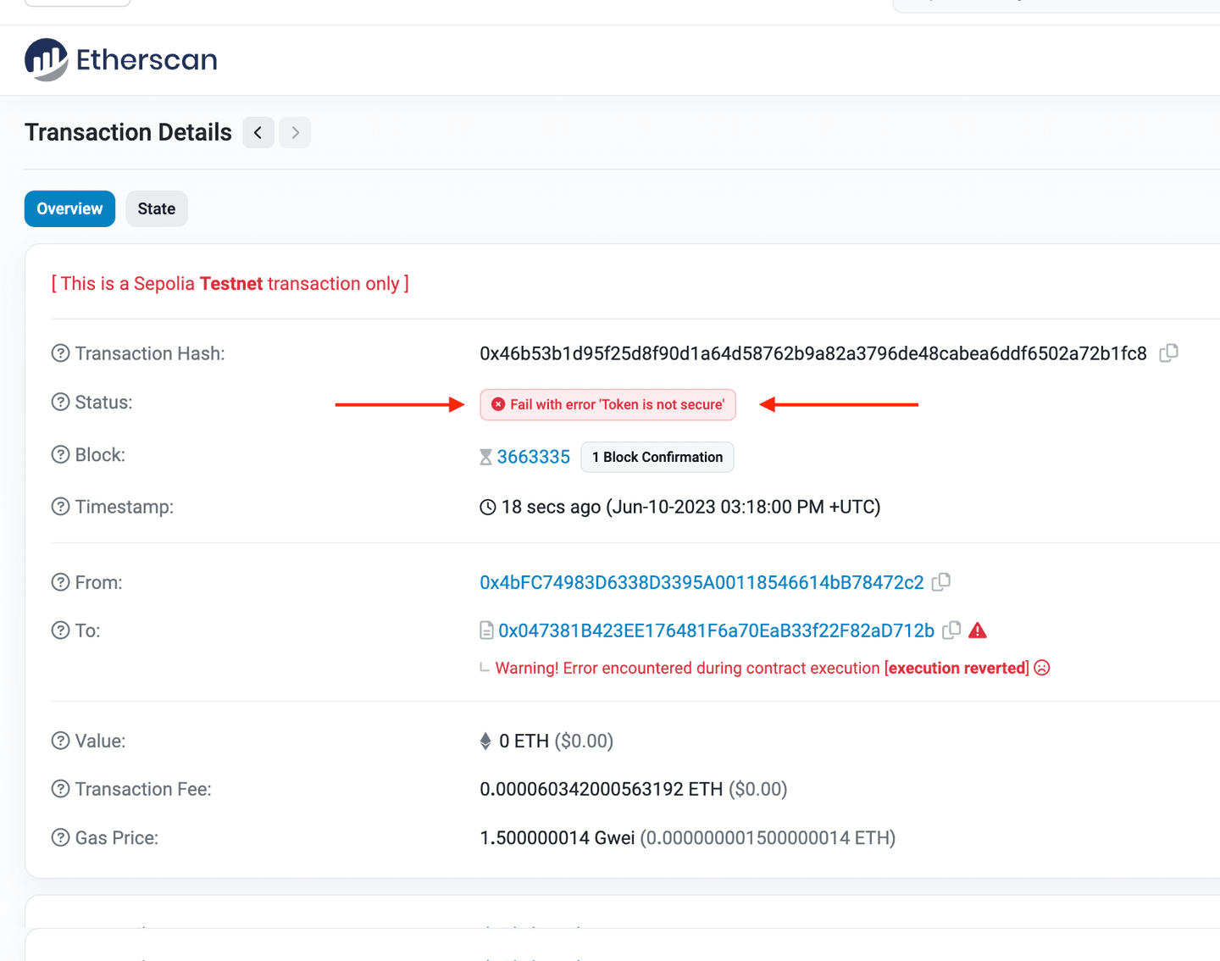Copy the transaction hash
The height and width of the screenshot is (961, 1220).
pos(1168,353)
